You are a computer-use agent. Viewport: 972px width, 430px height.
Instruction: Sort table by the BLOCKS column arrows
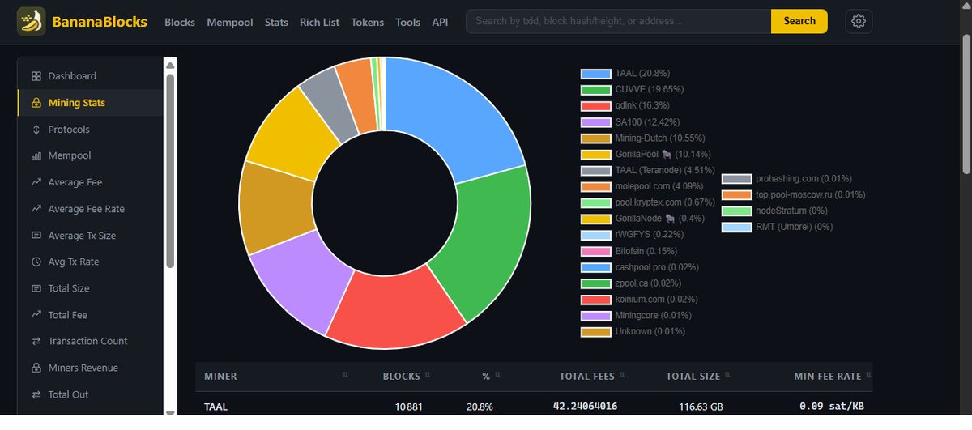(428, 376)
